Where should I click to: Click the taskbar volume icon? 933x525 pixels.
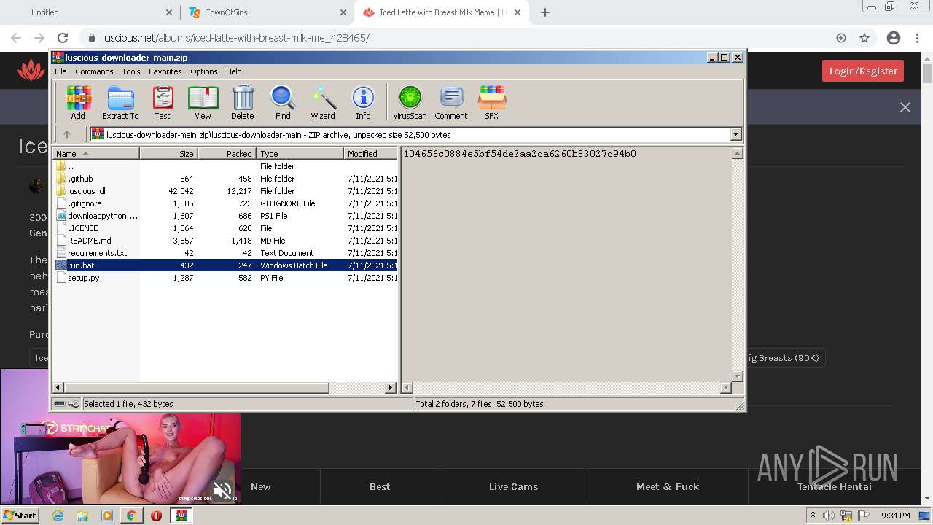pyautogui.click(x=829, y=516)
